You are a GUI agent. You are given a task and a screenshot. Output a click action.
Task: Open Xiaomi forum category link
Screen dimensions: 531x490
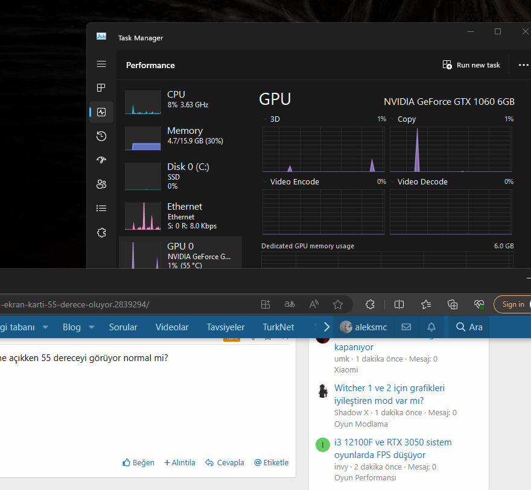tap(346, 369)
